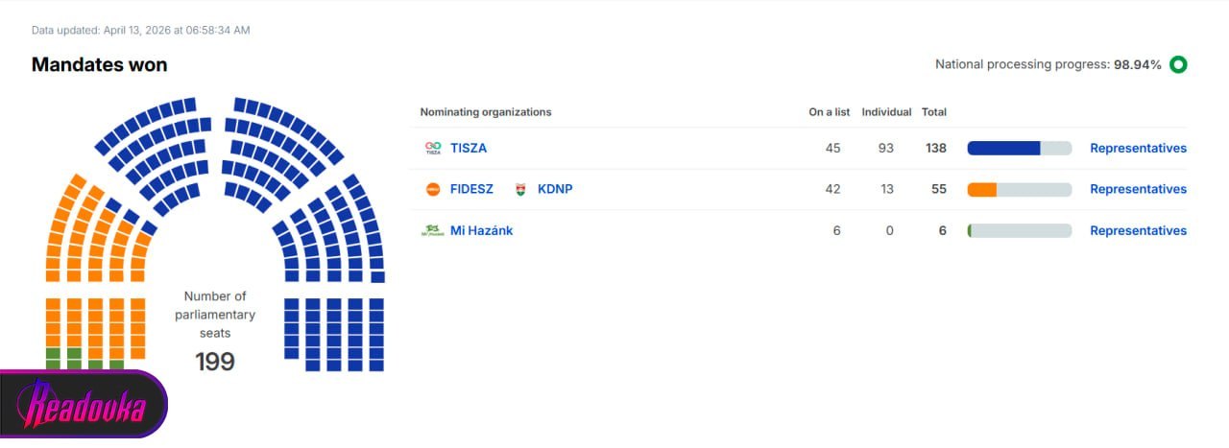The height and width of the screenshot is (448, 1229).
Task: Click the 'Individual' column header
Action: point(886,112)
